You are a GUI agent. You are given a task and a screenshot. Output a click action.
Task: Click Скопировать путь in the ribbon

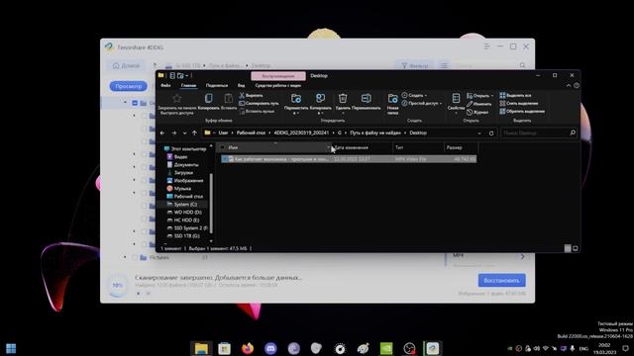tap(259, 103)
